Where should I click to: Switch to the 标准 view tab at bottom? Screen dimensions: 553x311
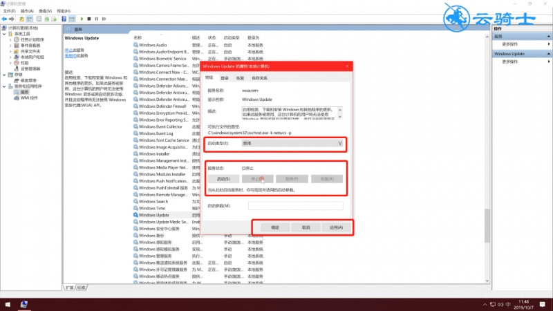tap(82, 288)
